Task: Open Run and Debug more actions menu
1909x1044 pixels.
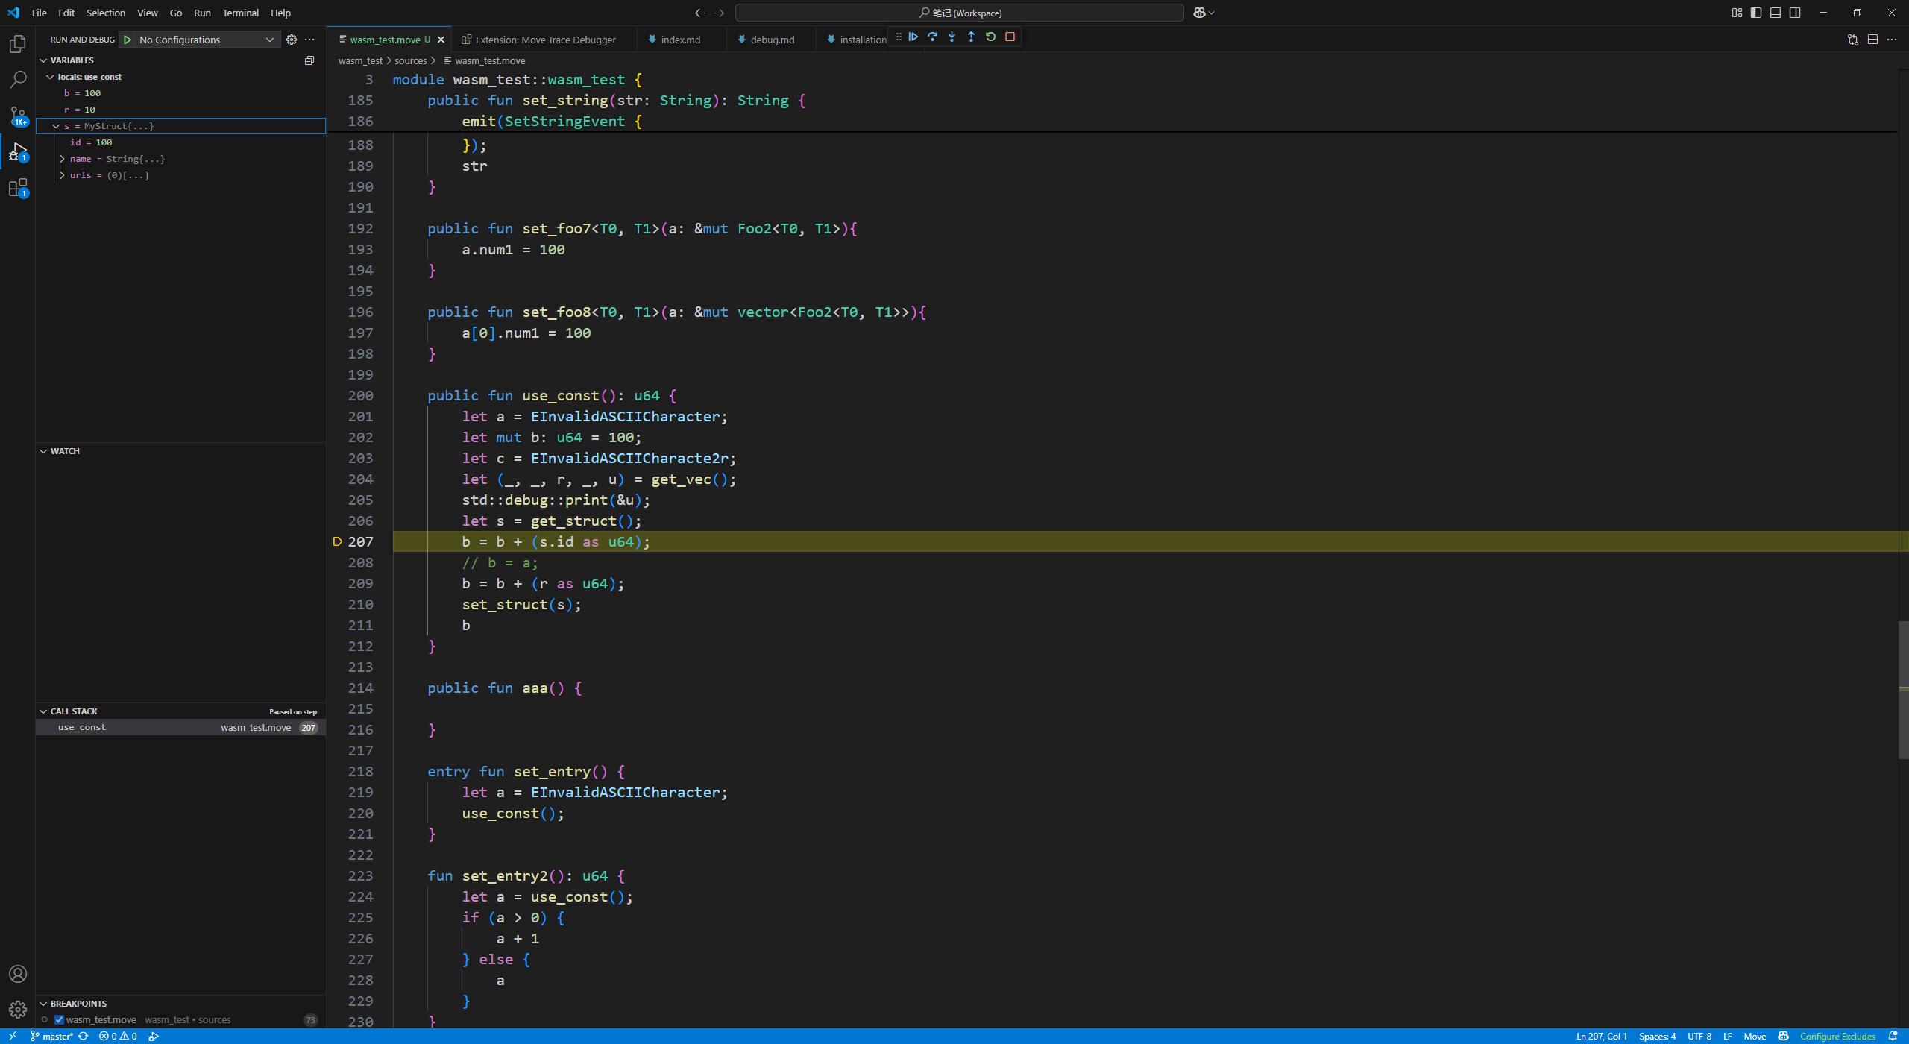Action: 310,40
